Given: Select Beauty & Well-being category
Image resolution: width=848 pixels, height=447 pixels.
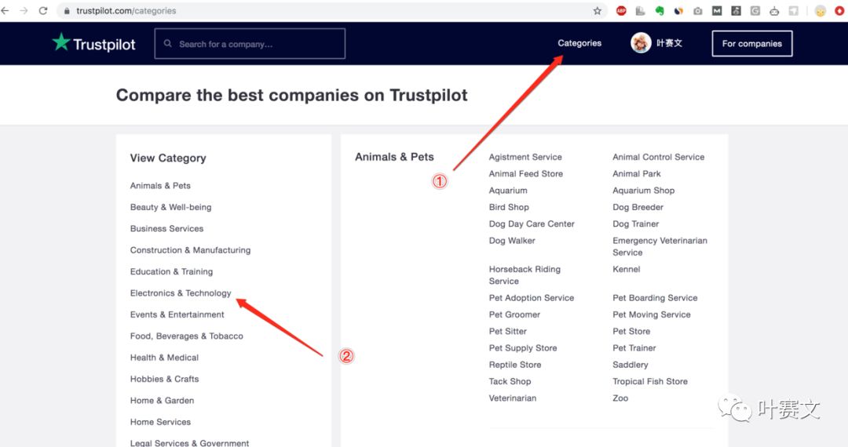Looking at the screenshot, I should point(171,207).
